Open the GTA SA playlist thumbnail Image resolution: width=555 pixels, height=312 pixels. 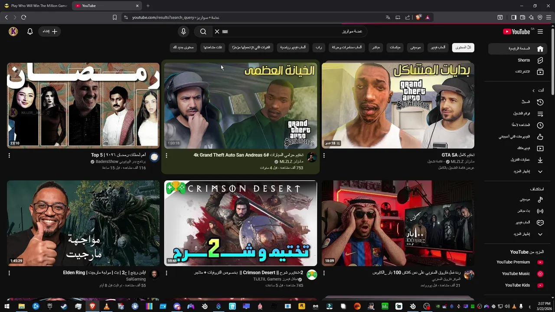(398, 105)
